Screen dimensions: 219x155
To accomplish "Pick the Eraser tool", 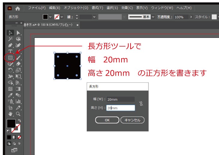I will [18, 64].
